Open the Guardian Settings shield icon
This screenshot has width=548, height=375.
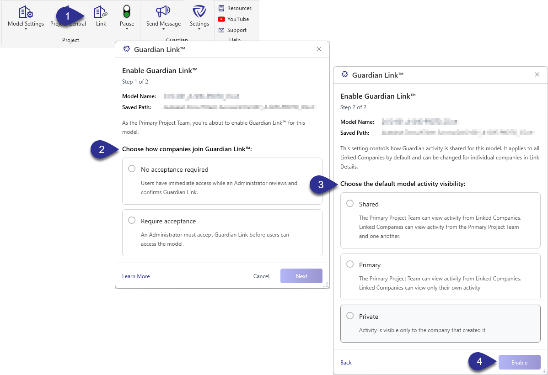[x=199, y=12]
